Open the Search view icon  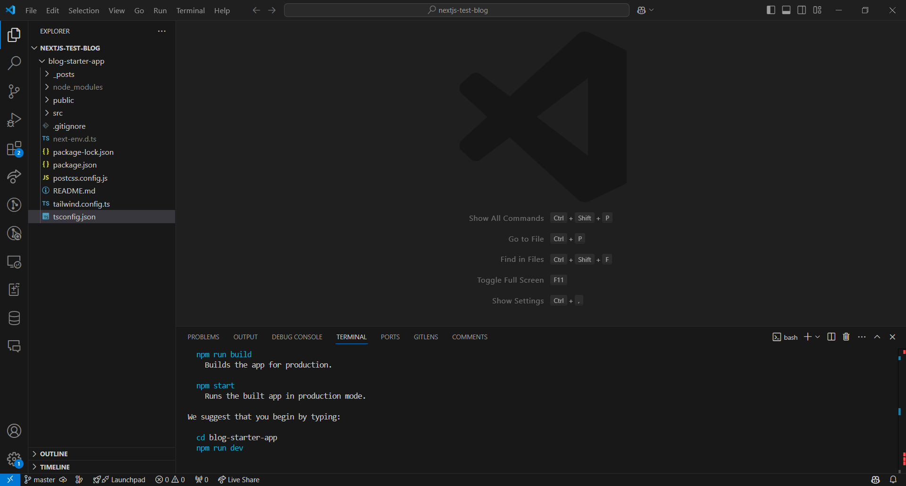[14, 63]
